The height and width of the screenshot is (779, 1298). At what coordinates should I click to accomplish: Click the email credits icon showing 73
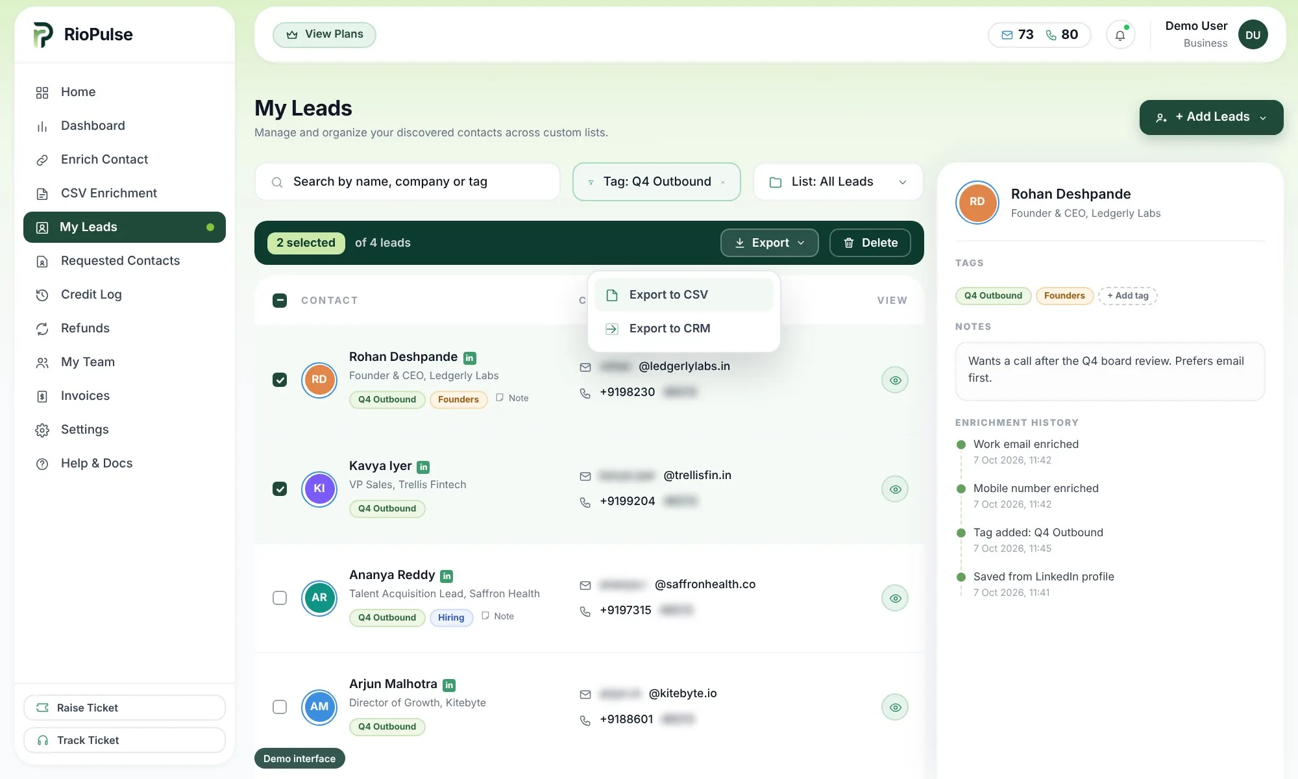pos(1007,35)
